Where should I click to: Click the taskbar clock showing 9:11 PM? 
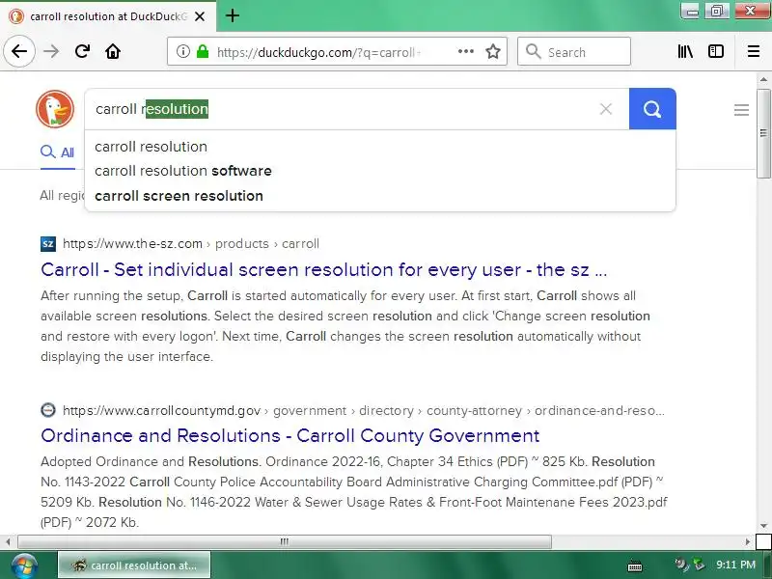(x=735, y=565)
